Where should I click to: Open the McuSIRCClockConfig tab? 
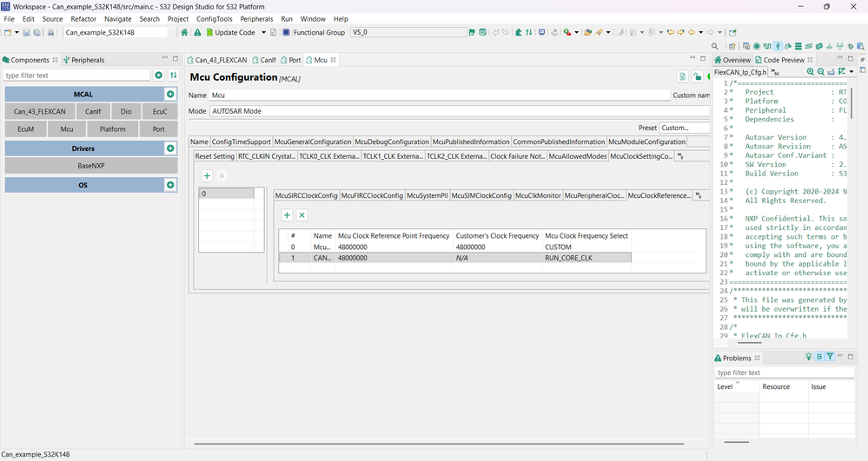(x=306, y=195)
